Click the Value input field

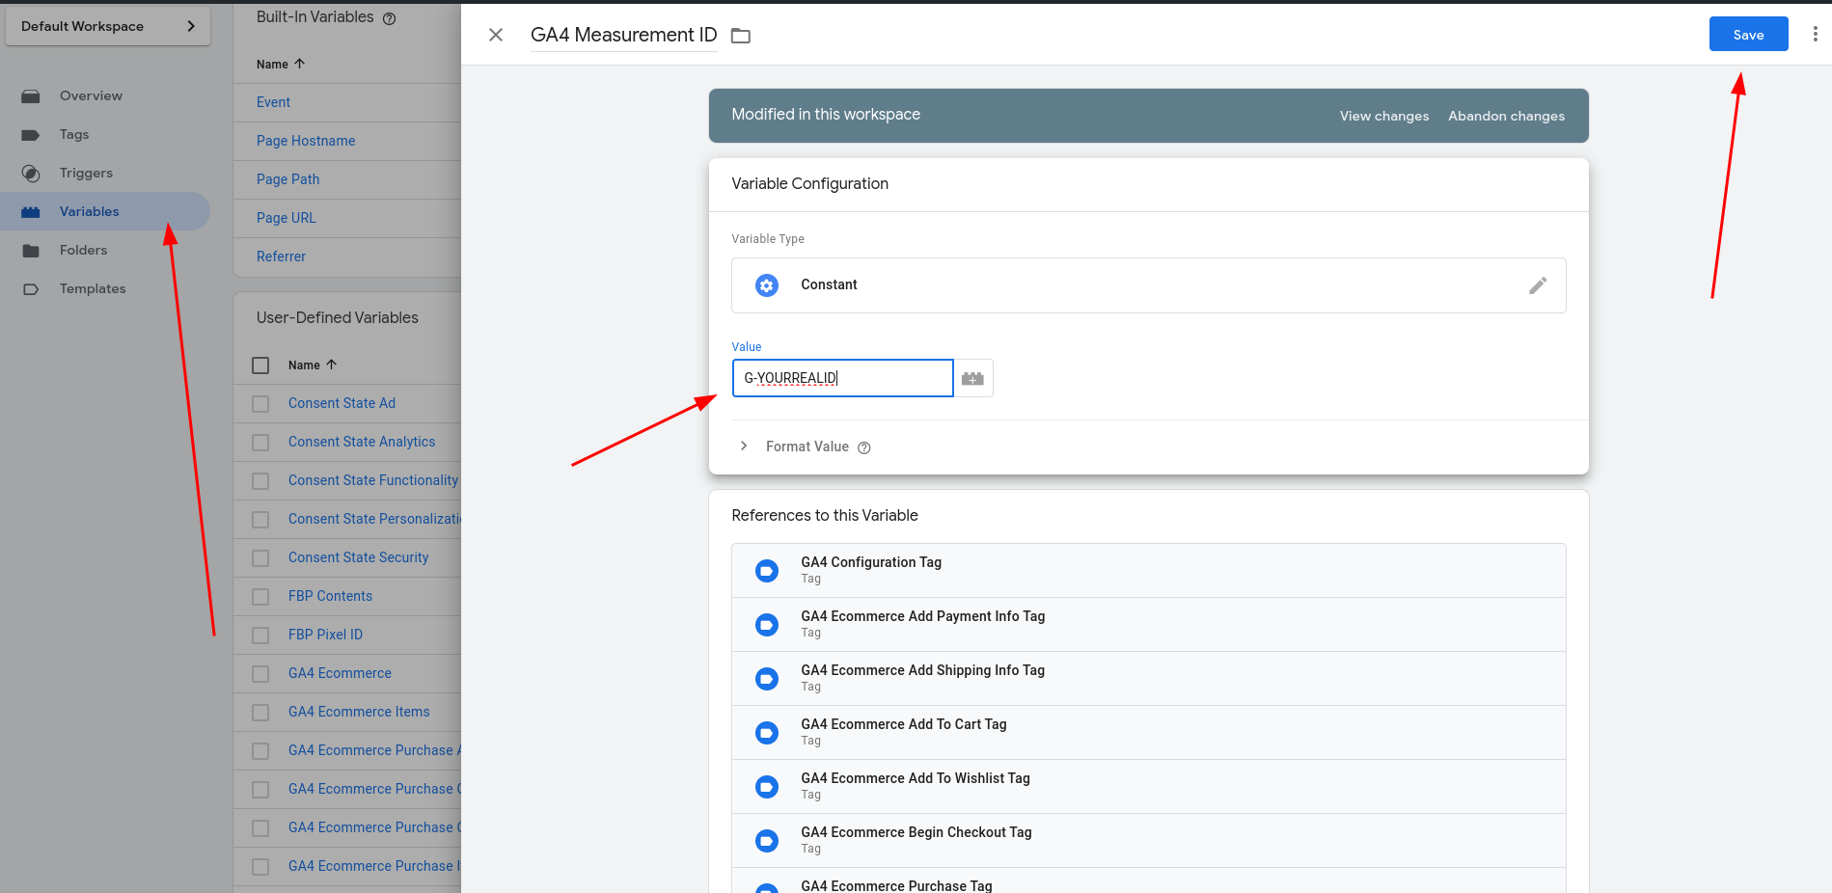(842, 378)
